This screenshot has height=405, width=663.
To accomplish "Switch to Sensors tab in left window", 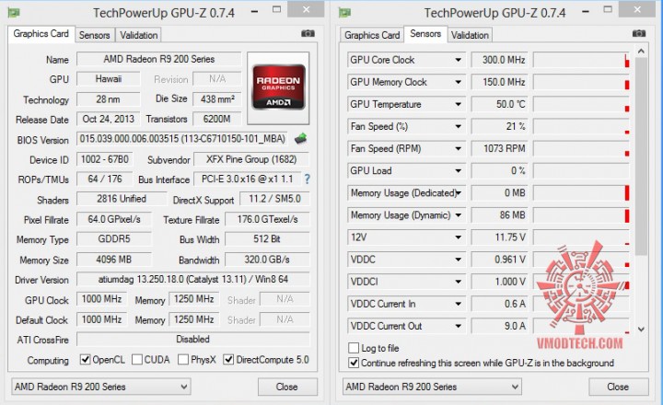I will pos(94,35).
